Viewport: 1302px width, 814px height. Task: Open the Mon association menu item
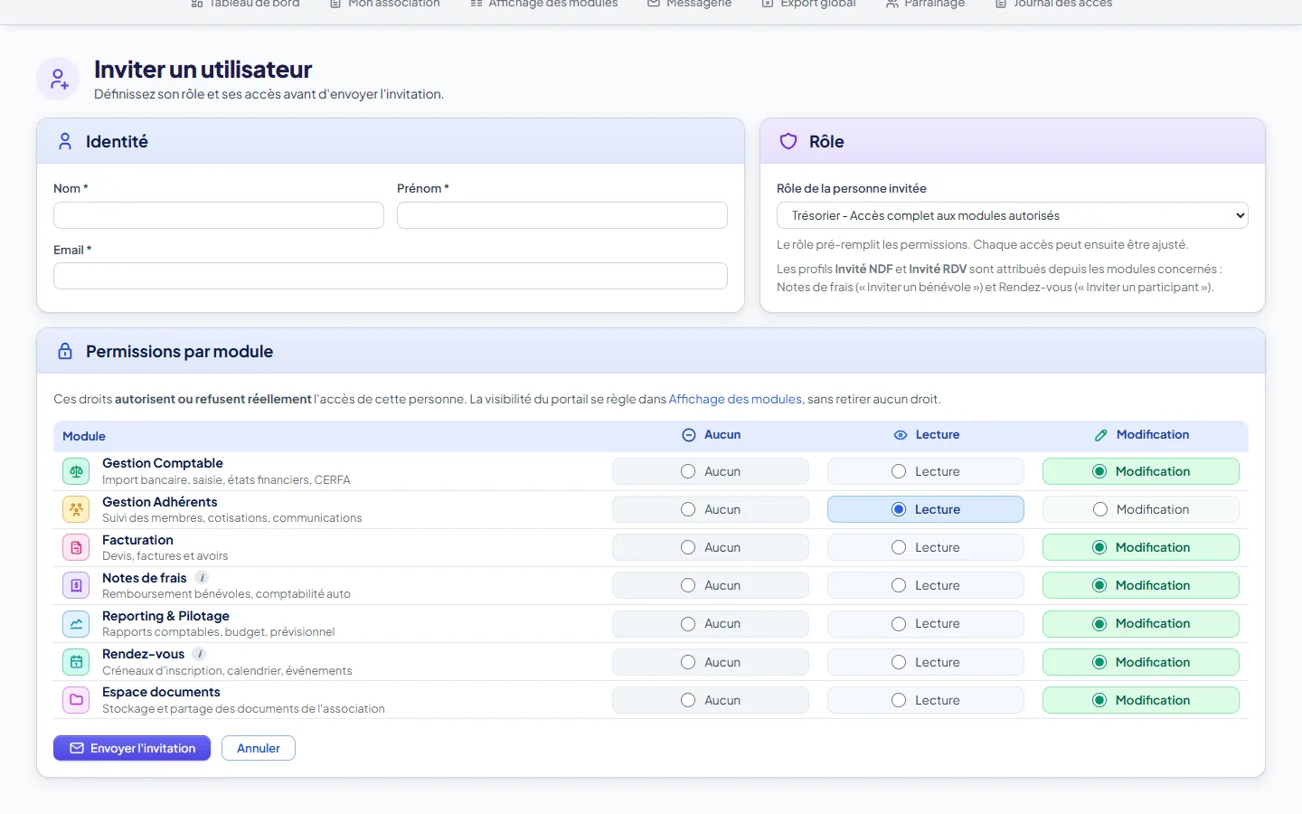[x=384, y=5]
